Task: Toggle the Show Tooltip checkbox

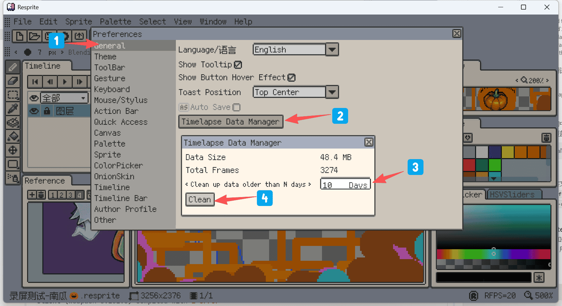Action: (x=238, y=65)
